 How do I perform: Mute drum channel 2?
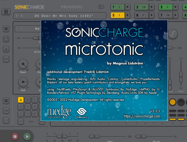(151, 7)
